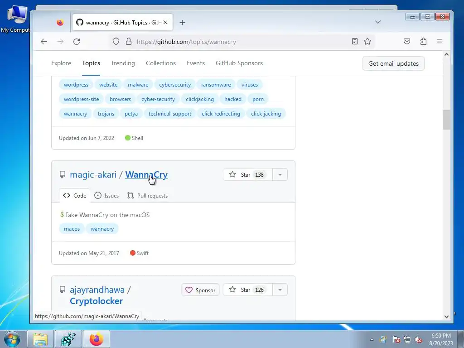Image resolution: width=464 pixels, height=348 pixels.
Task: Bookmark this page with the star icon
Action: pyautogui.click(x=367, y=41)
